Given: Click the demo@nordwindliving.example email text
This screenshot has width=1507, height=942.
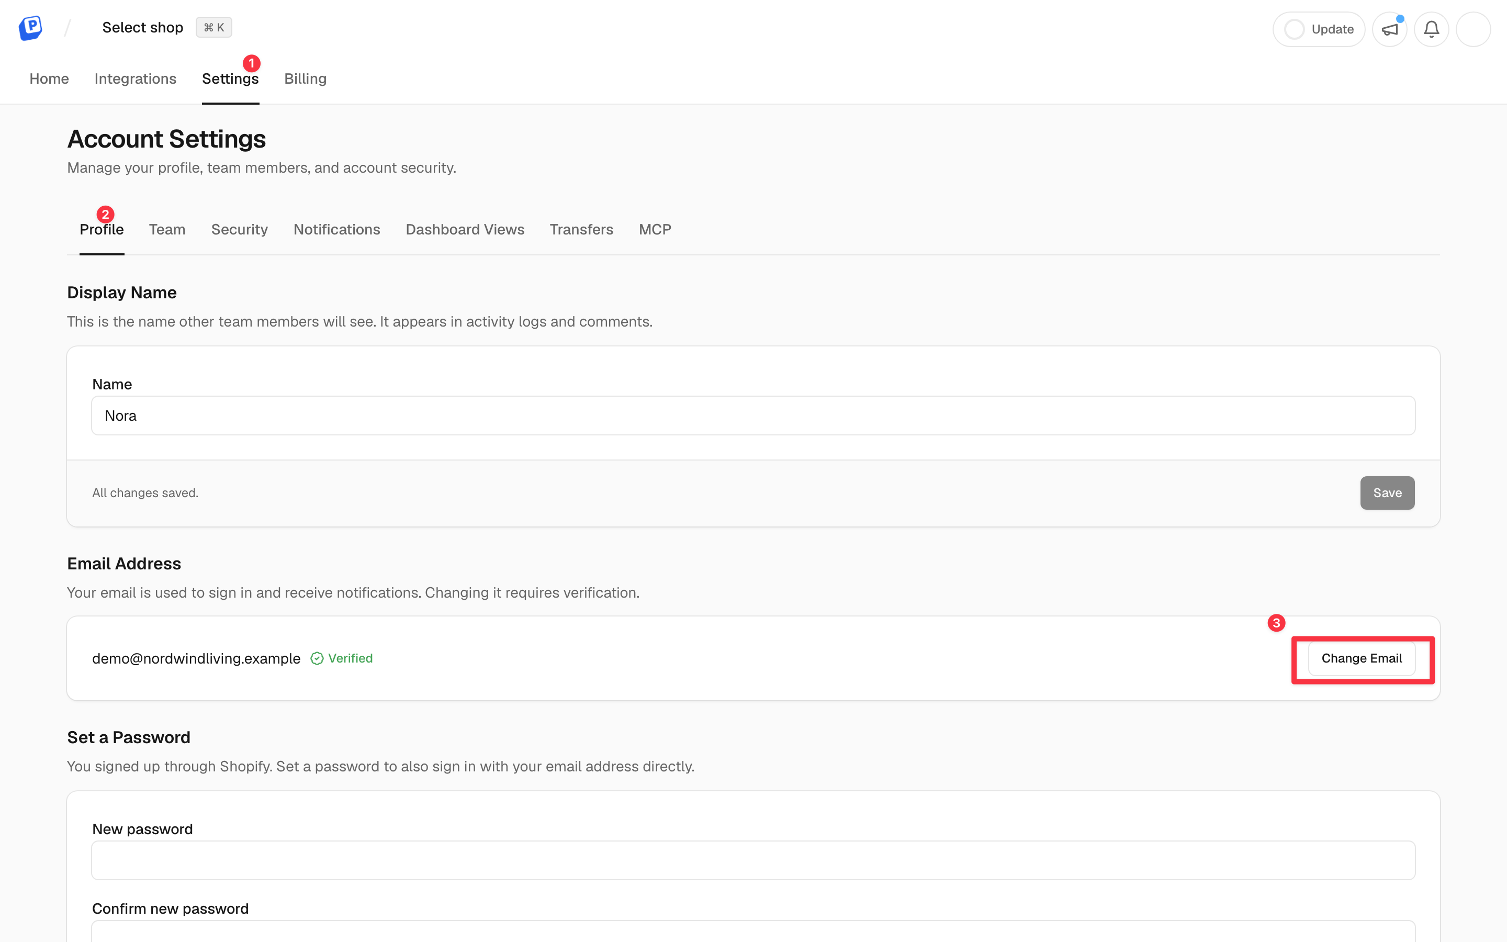Looking at the screenshot, I should click(196, 658).
